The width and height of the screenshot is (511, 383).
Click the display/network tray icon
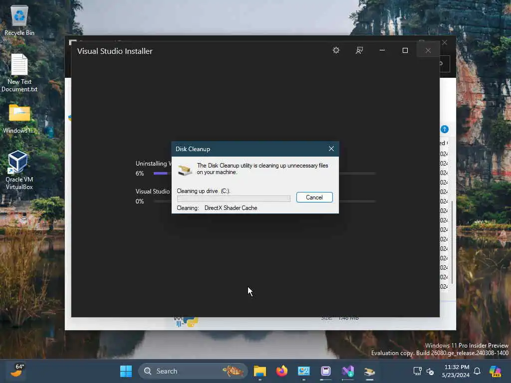point(418,371)
